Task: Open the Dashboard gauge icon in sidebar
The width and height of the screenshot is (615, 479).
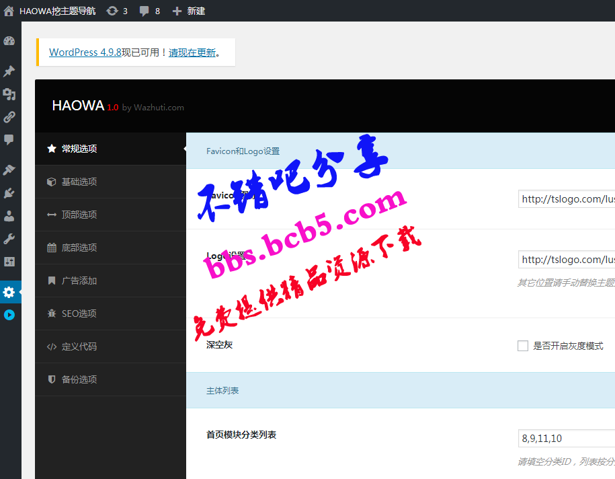Action: 9,41
